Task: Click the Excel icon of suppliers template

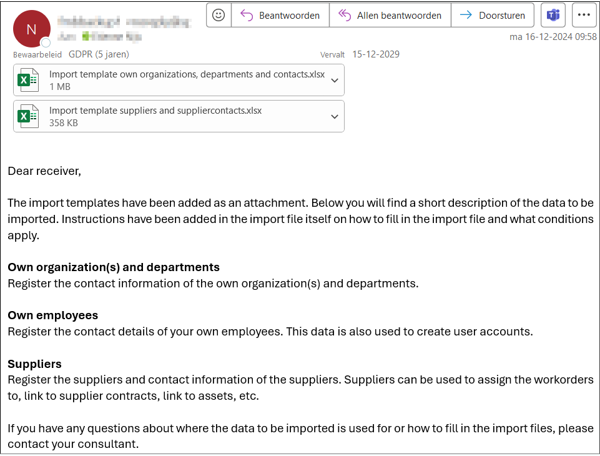Action: coord(28,116)
